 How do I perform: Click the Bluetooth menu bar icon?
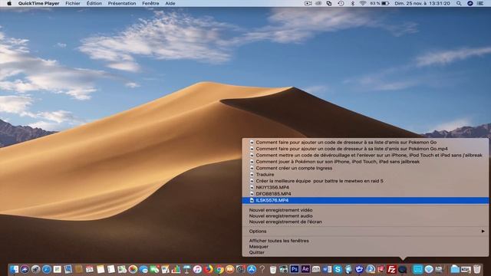352,3
